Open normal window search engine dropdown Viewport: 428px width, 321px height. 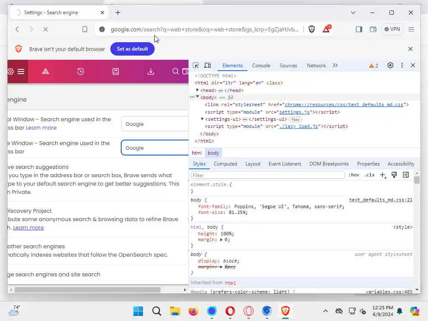(x=155, y=124)
